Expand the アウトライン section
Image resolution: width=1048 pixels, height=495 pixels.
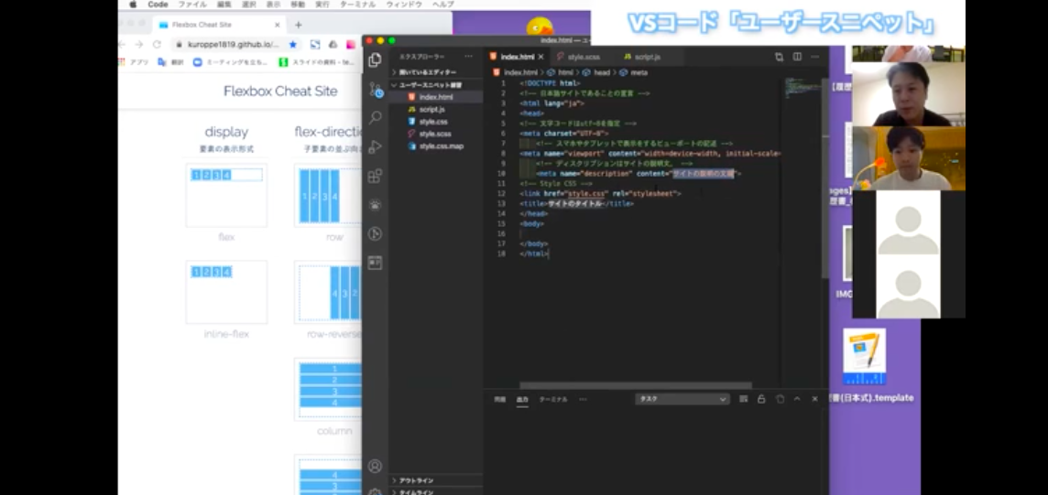[x=435, y=480]
